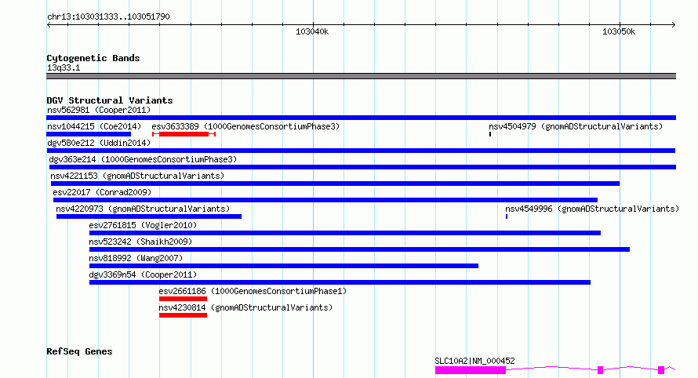Image resolution: width=698 pixels, height=378 pixels.
Task: Open the nsv818992 (Wang2007) label
Action: (136, 258)
